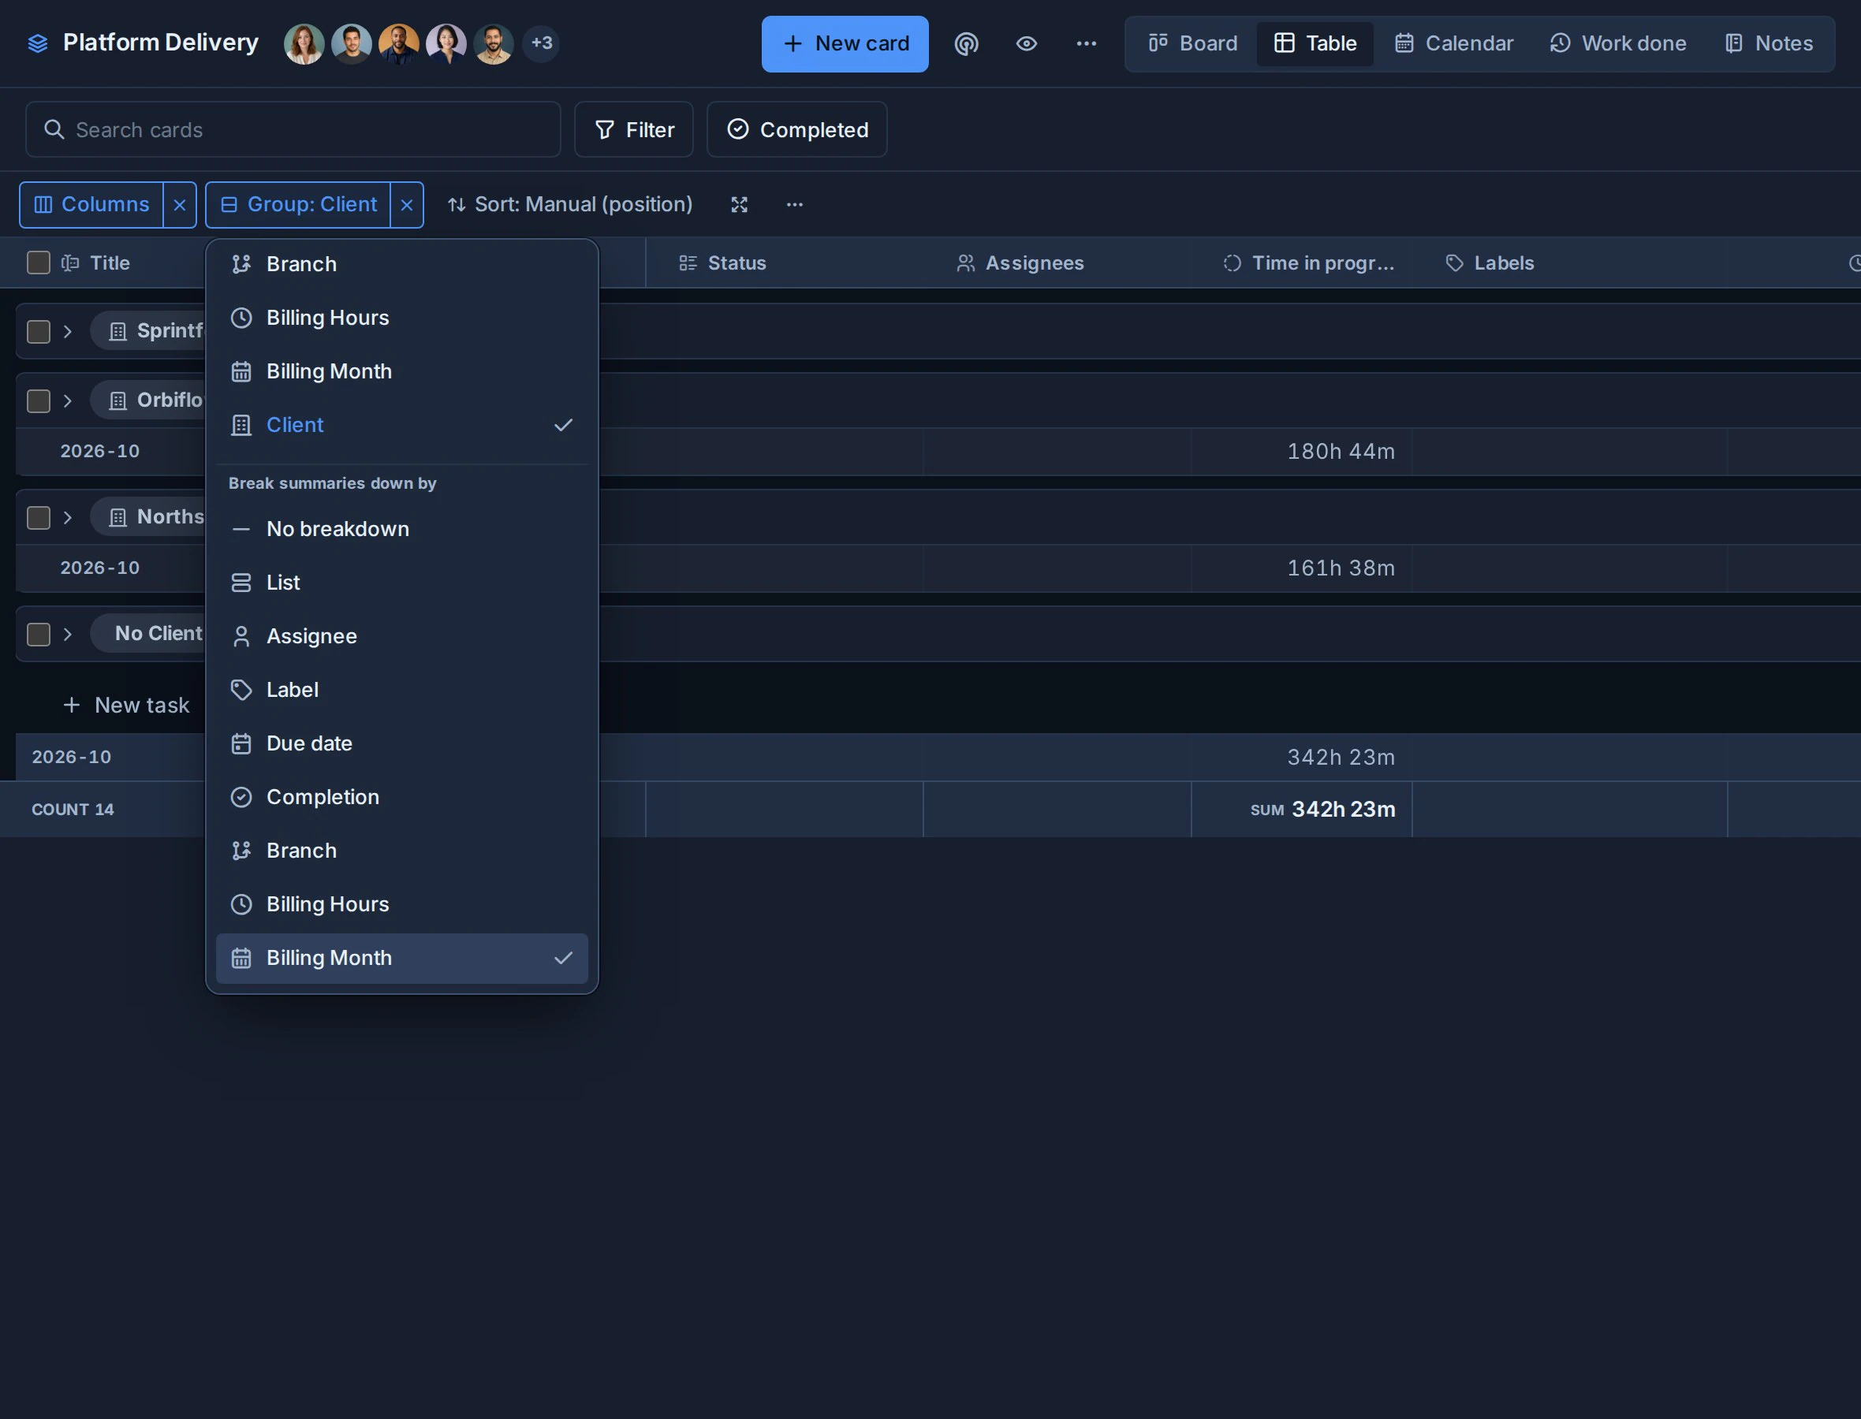The image size is (1861, 1419).
Task: Switch to the Board view tab
Action: pyautogui.click(x=1193, y=43)
